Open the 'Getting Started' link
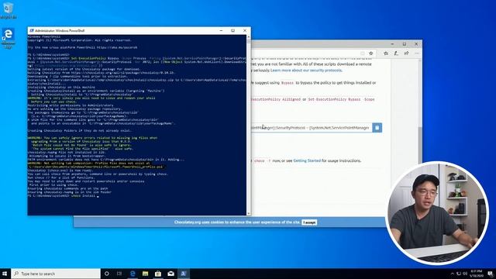 (307, 160)
